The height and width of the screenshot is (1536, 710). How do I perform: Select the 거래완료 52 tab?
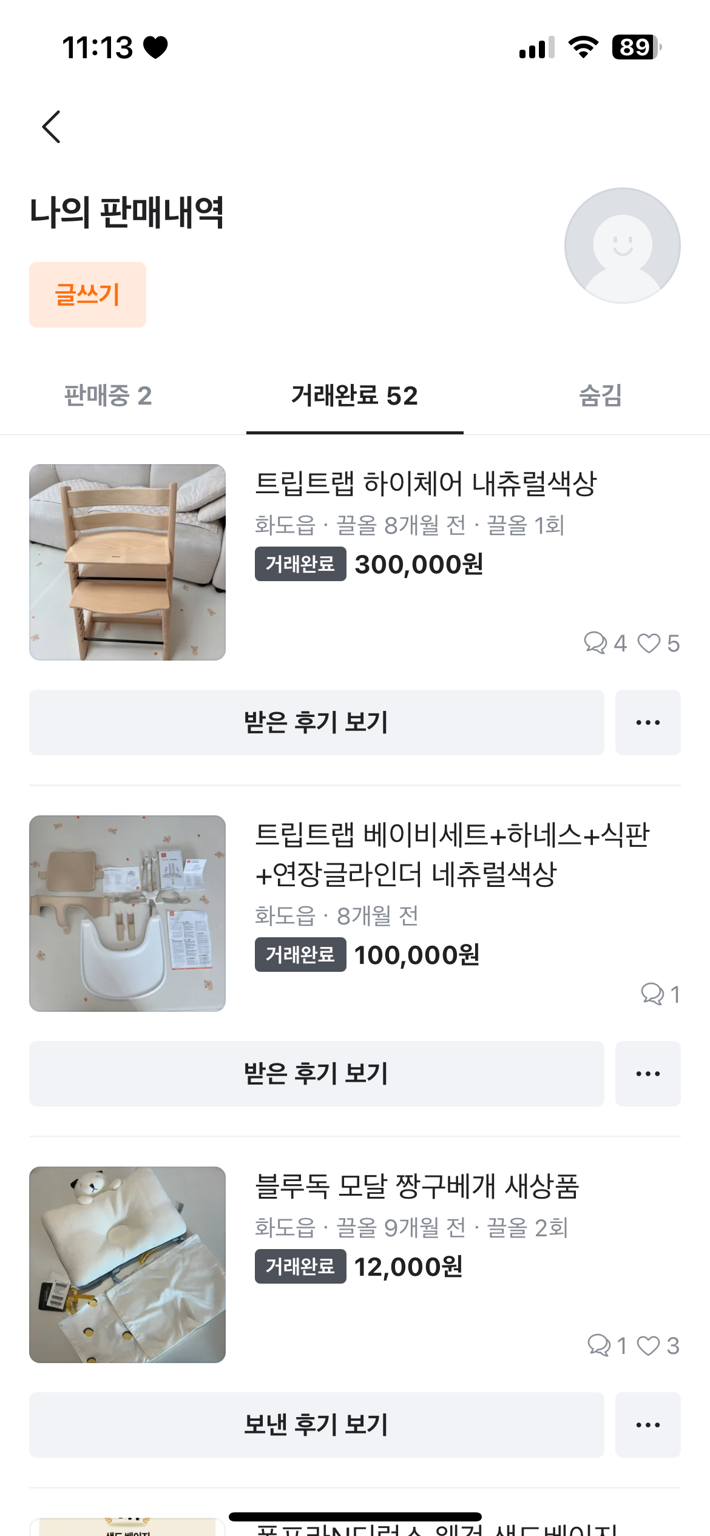354,396
